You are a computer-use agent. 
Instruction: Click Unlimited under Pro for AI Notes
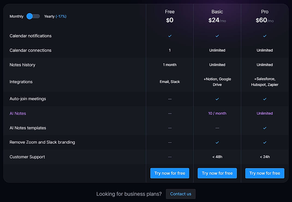(265, 113)
